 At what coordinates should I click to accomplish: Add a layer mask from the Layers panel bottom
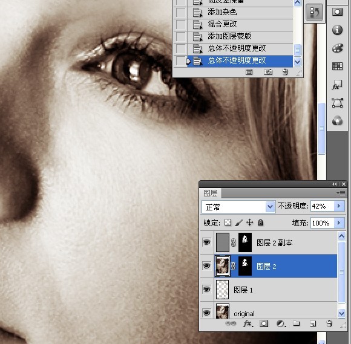[264, 323]
